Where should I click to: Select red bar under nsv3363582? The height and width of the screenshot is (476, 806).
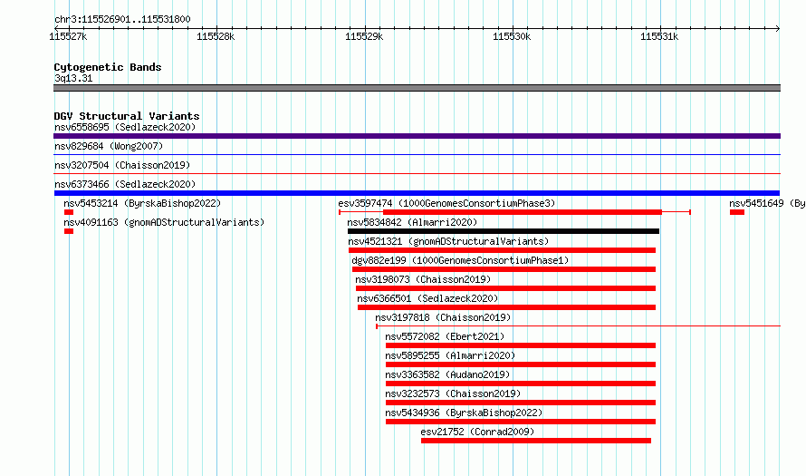(521, 384)
